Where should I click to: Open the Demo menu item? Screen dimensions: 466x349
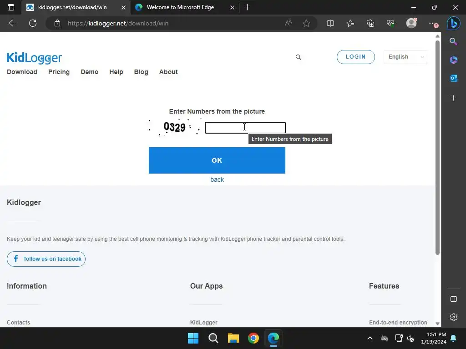(90, 72)
